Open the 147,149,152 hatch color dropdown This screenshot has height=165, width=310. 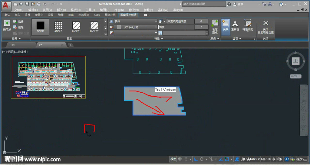136,27
